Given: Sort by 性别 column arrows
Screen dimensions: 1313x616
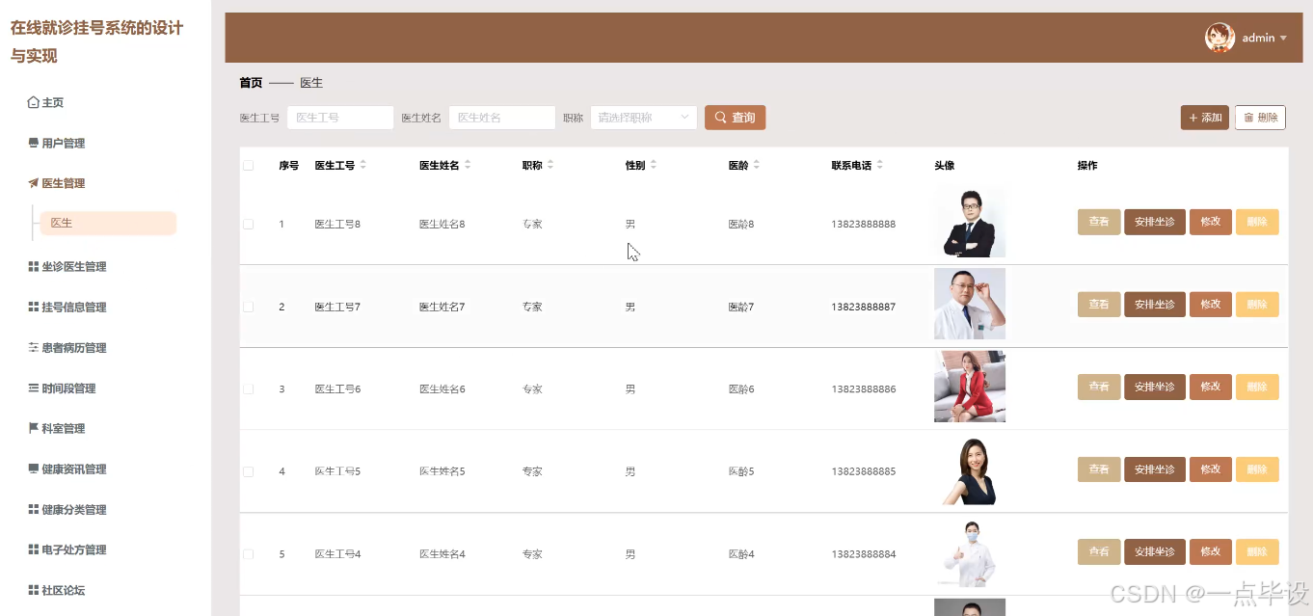Looking at the screenshot, I should 653,165.
